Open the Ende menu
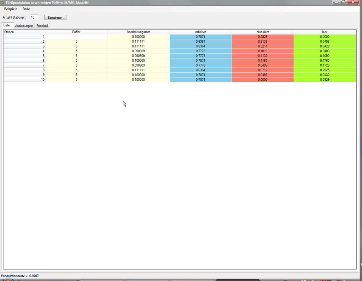The height and width of the screenshot is (281, 362). [26, 9]
